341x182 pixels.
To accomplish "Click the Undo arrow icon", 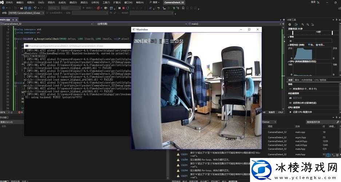I will pyautogui.click(x=35, y=8).
